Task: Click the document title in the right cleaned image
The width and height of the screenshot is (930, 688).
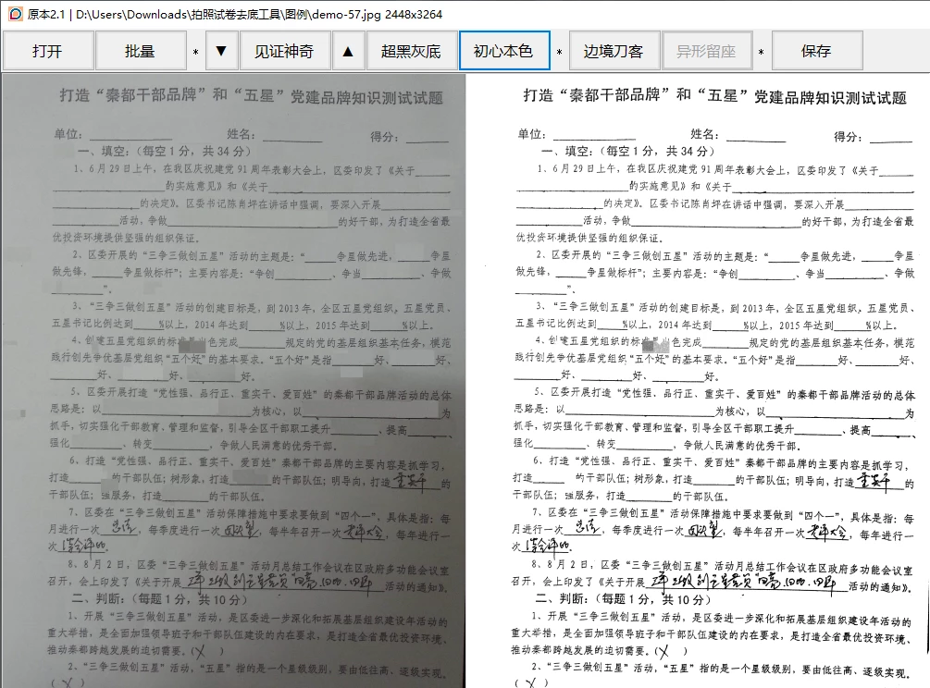Action: click(x=715, y=96)
